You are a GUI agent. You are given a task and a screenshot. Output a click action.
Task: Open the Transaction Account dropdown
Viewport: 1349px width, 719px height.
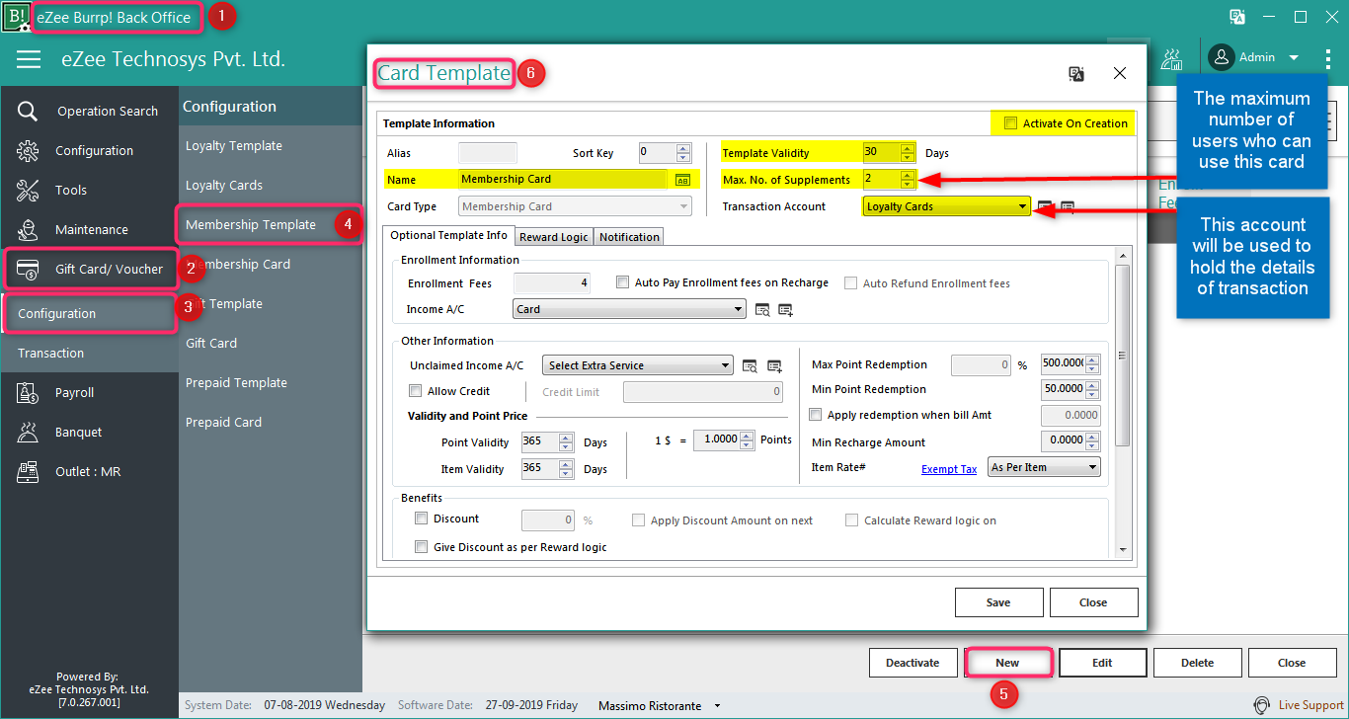[x=946, y=206]
